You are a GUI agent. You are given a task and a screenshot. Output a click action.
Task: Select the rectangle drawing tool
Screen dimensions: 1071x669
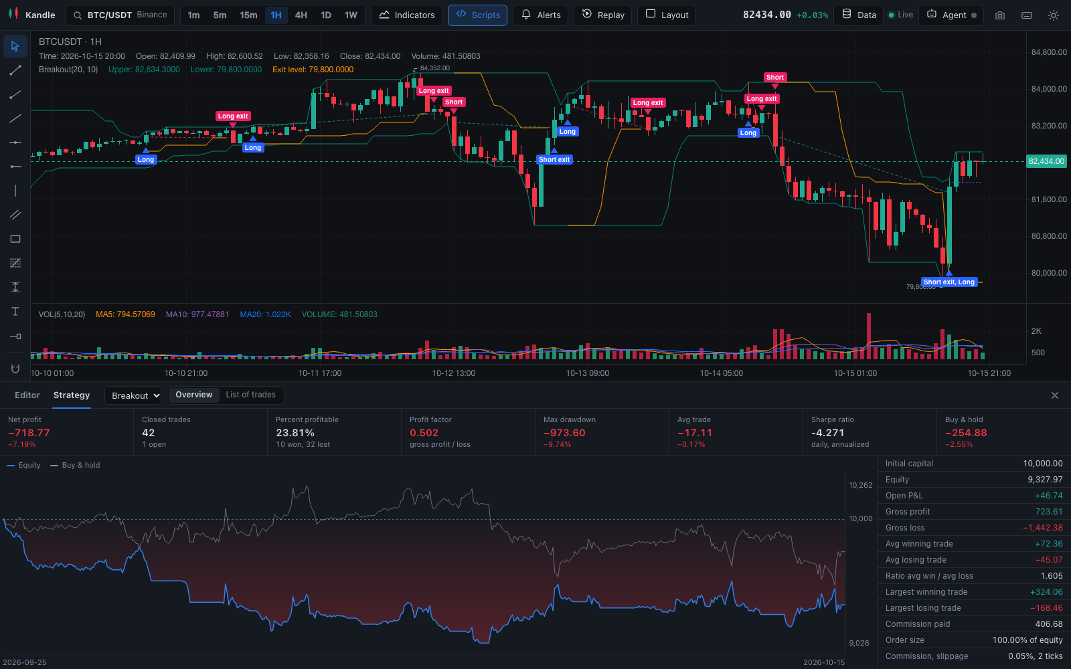pos(15,239)
